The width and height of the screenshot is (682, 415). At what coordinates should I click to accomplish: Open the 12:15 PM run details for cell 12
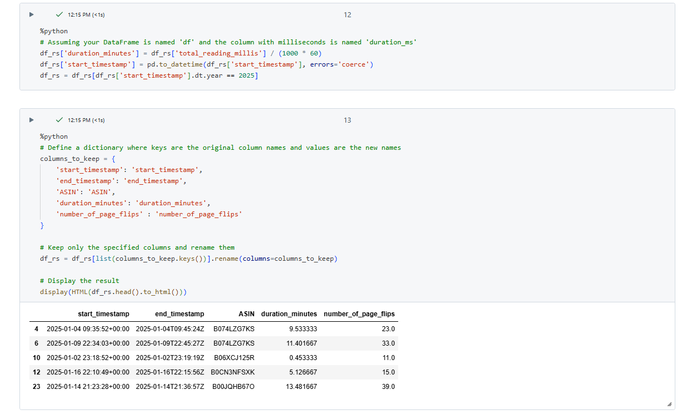tap(86, 15)
